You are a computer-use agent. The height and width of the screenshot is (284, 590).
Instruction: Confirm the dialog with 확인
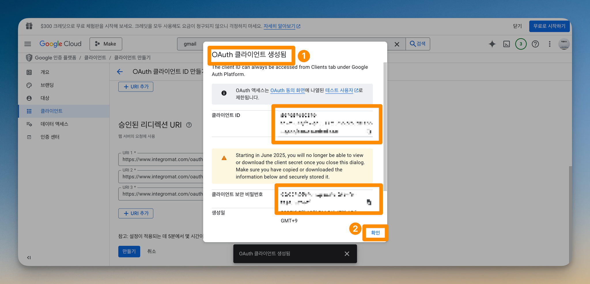375,233
